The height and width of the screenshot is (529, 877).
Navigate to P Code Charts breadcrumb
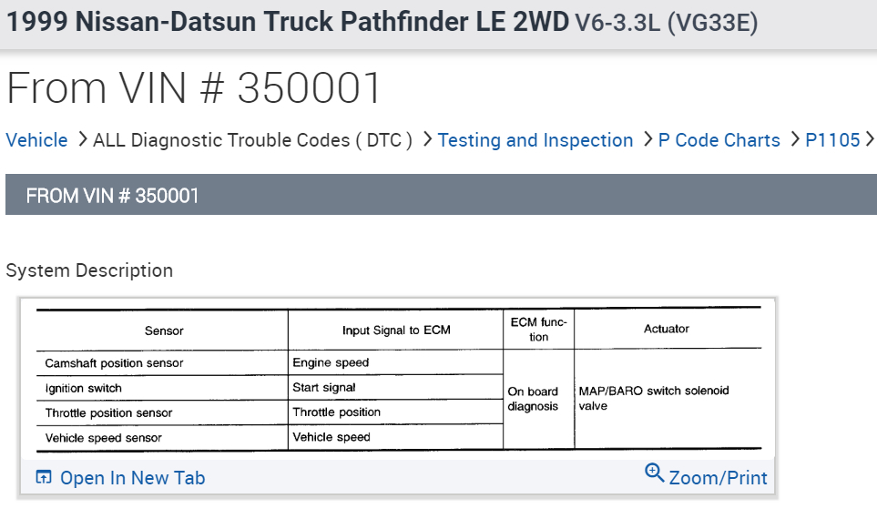(x=719, y=140)
